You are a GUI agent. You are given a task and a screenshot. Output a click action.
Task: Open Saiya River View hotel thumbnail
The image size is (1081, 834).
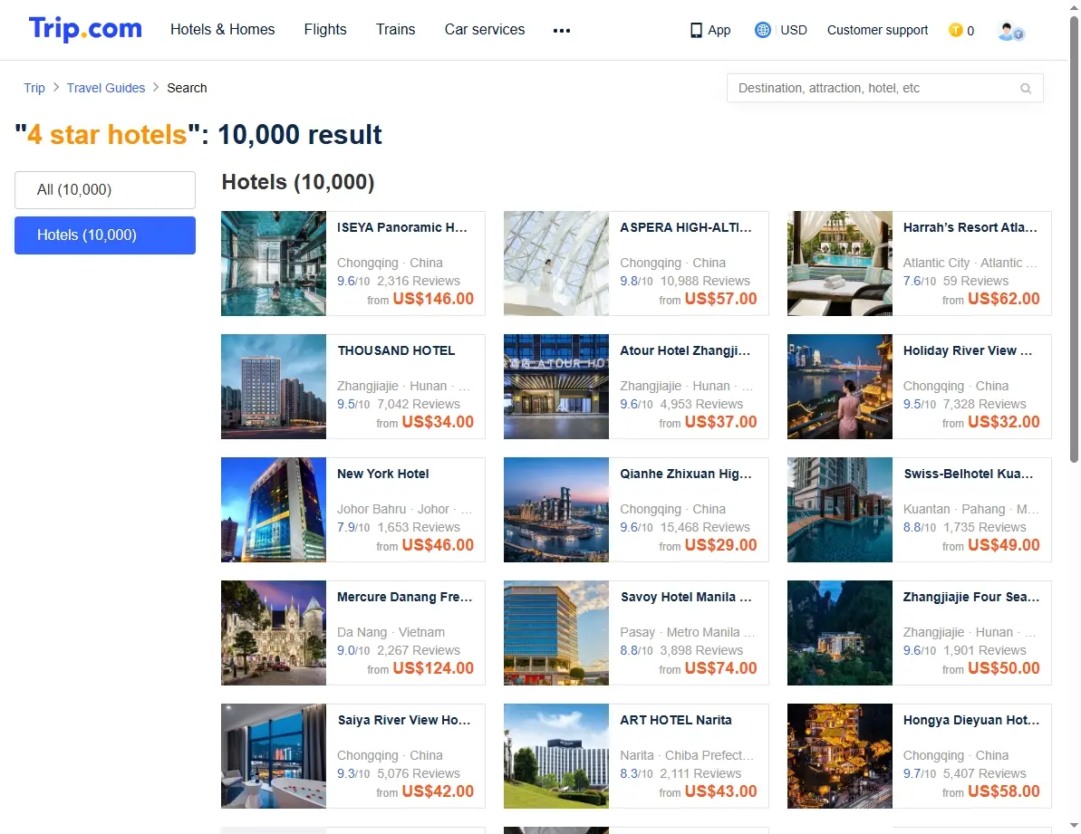274,756
